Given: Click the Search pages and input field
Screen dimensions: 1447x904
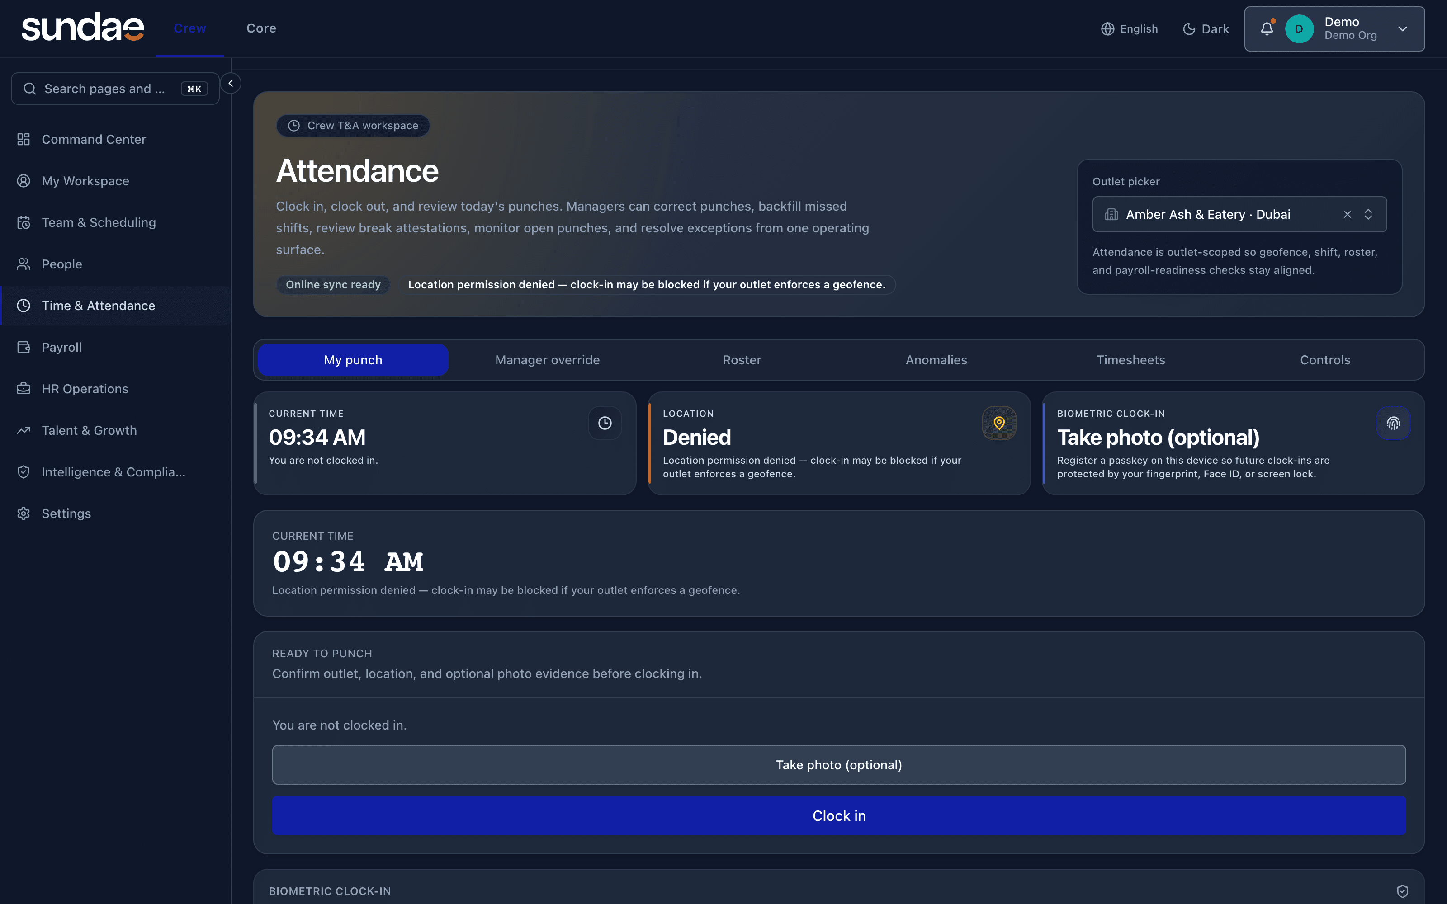Looking at the screenshot, I should 115,89.
